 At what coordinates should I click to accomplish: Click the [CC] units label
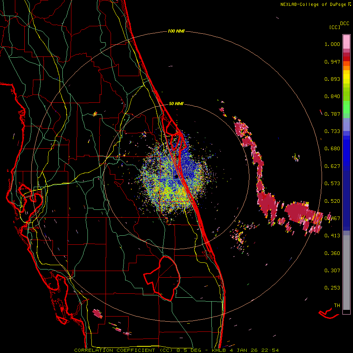pyautogui.click(x=335, y=27)
